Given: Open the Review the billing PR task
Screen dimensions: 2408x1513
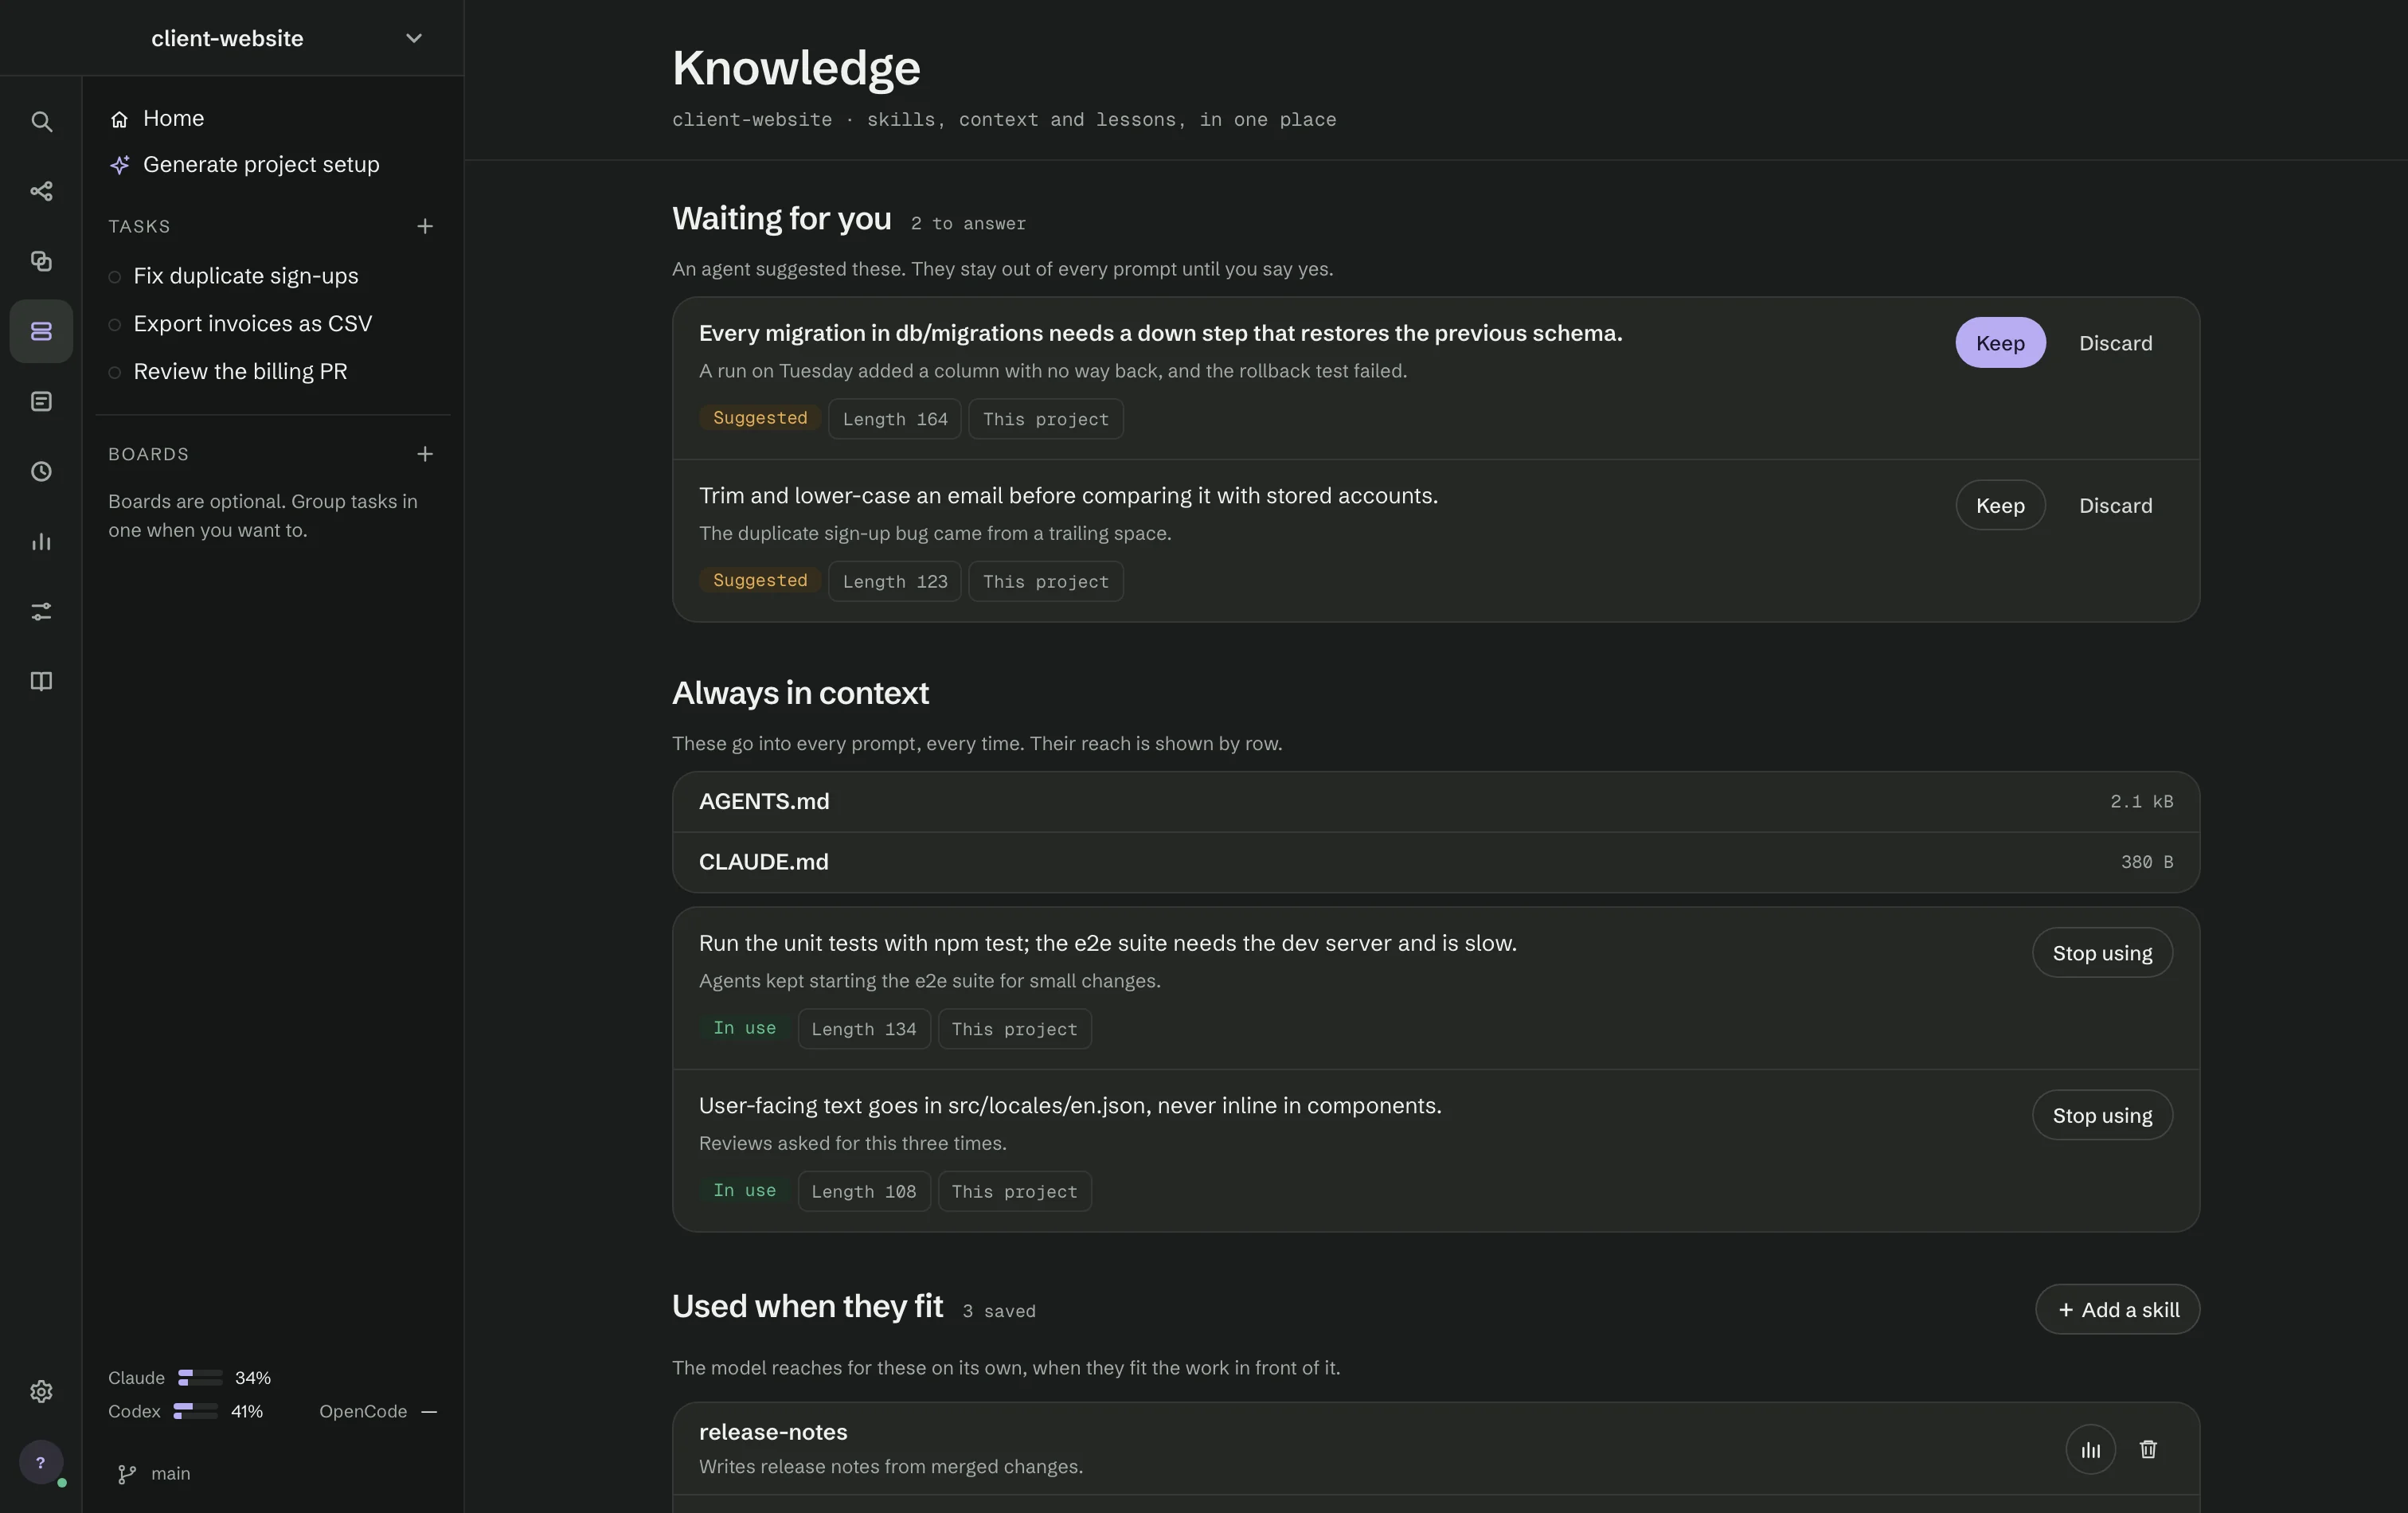Looking at the screenshot, I should pyautogui.click(x=272, y=372).
